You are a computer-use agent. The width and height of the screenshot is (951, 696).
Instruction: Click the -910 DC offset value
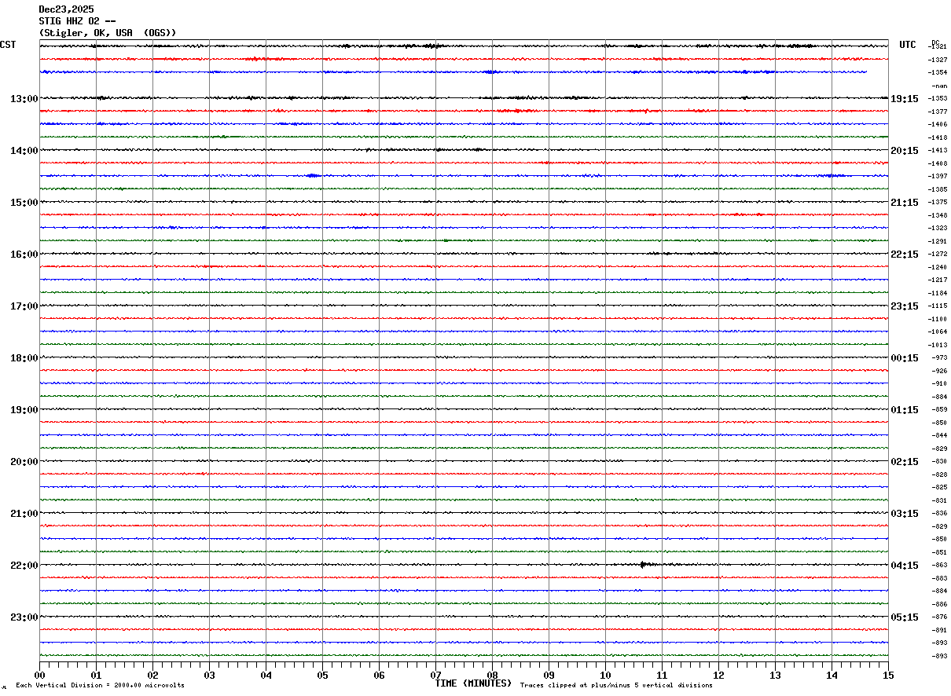[x=939, y=383]
